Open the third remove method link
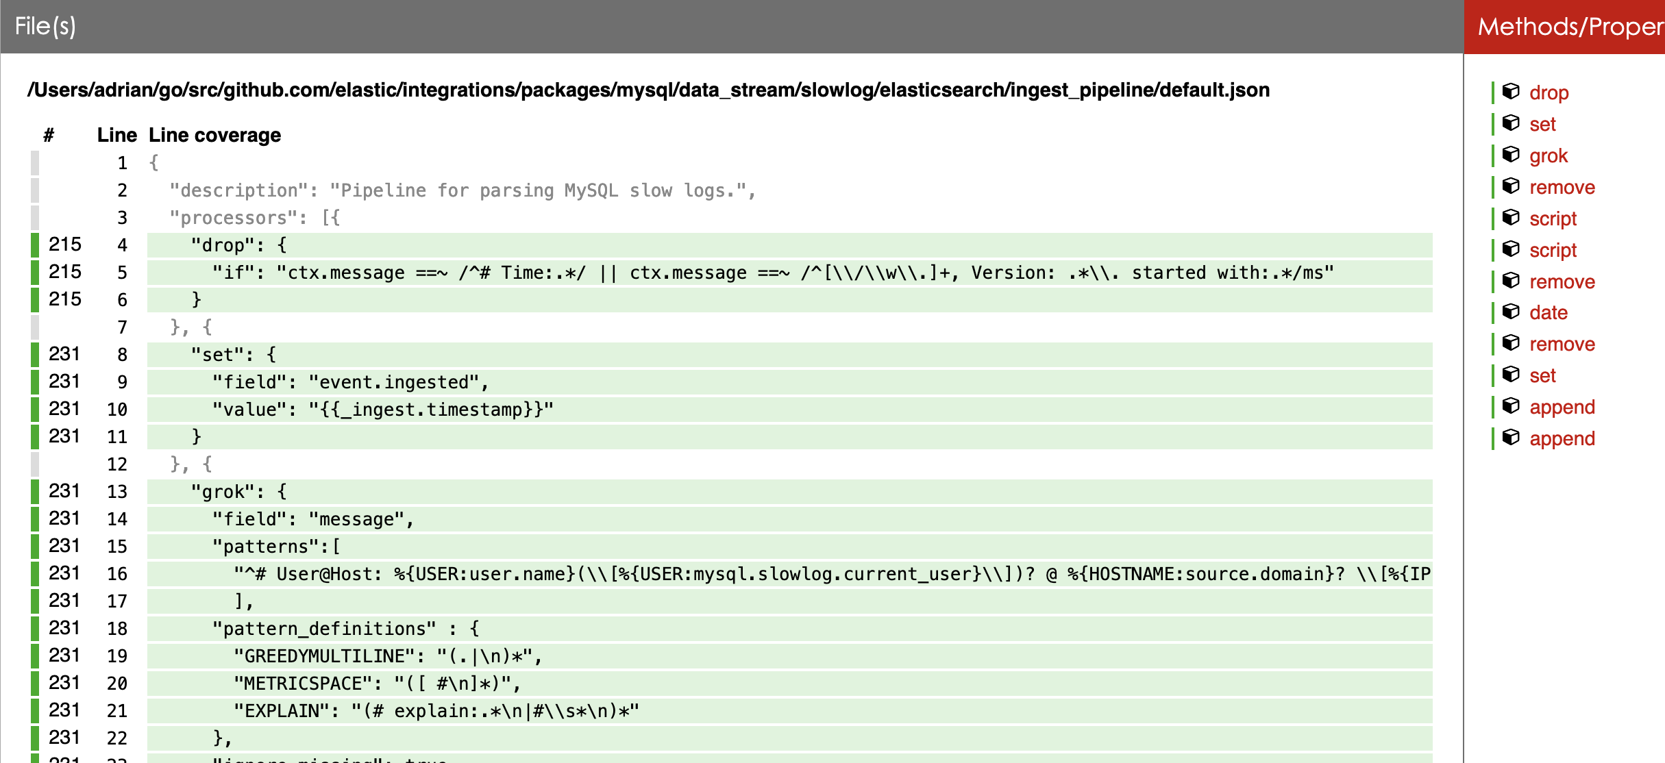Viewport: 1665px width, 763px height. click(1562, 344)
